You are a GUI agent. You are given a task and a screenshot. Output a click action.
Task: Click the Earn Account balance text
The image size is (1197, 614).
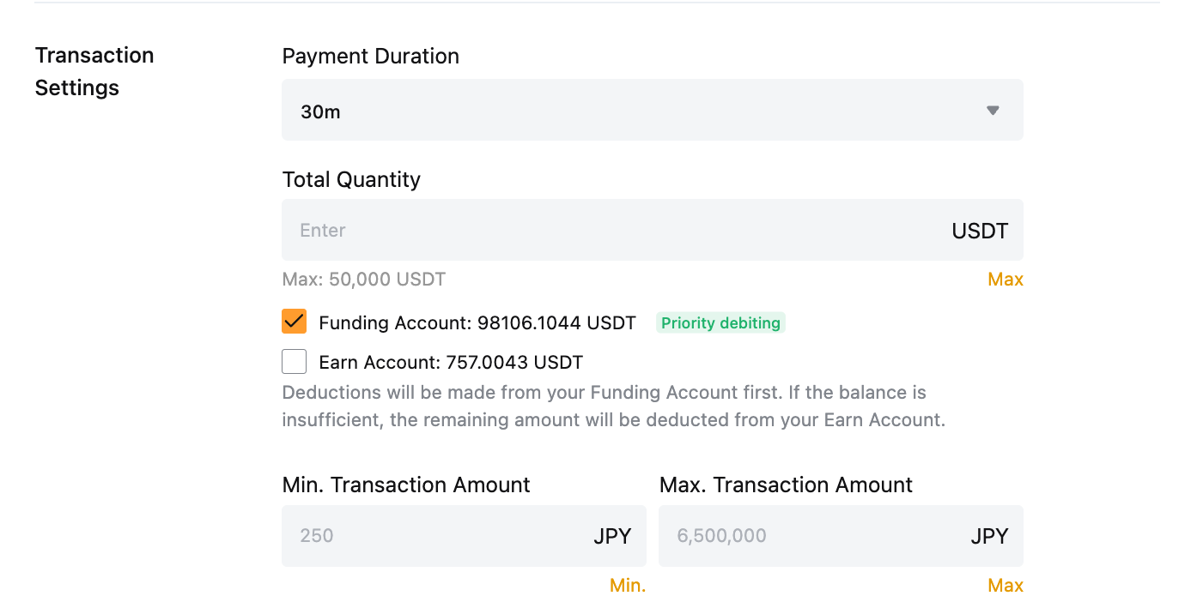(x=451, y=363)
